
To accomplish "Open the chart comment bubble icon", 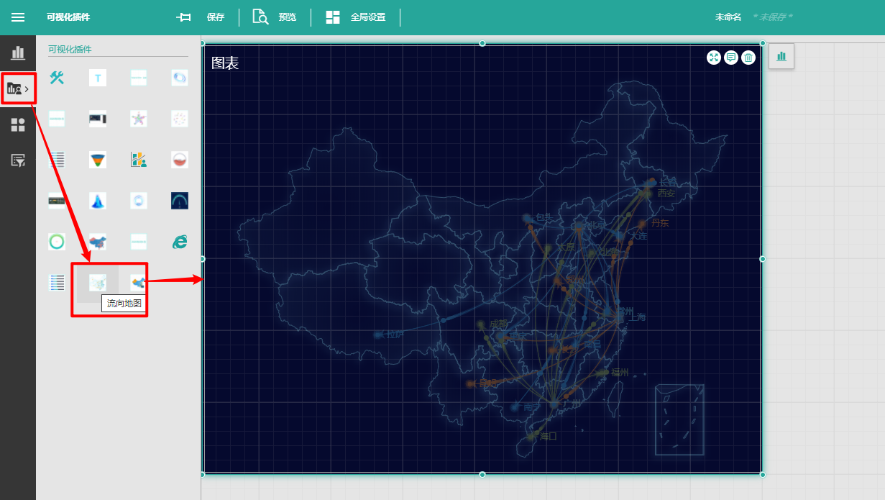I will coord(731,58).
